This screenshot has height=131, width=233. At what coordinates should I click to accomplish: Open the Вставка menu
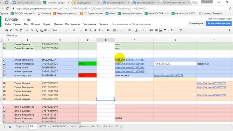pyautogui.click(x=36, y=24)
